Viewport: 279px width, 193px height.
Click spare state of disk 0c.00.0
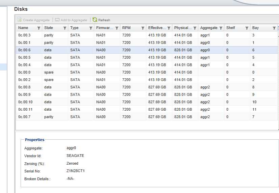(49, 73)
